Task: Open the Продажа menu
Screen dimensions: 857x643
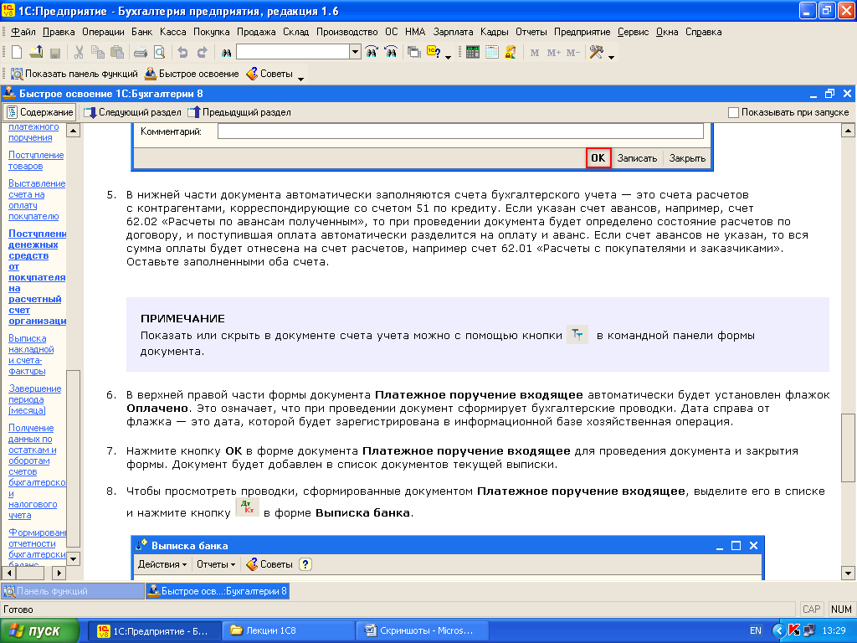Action: 256,32
